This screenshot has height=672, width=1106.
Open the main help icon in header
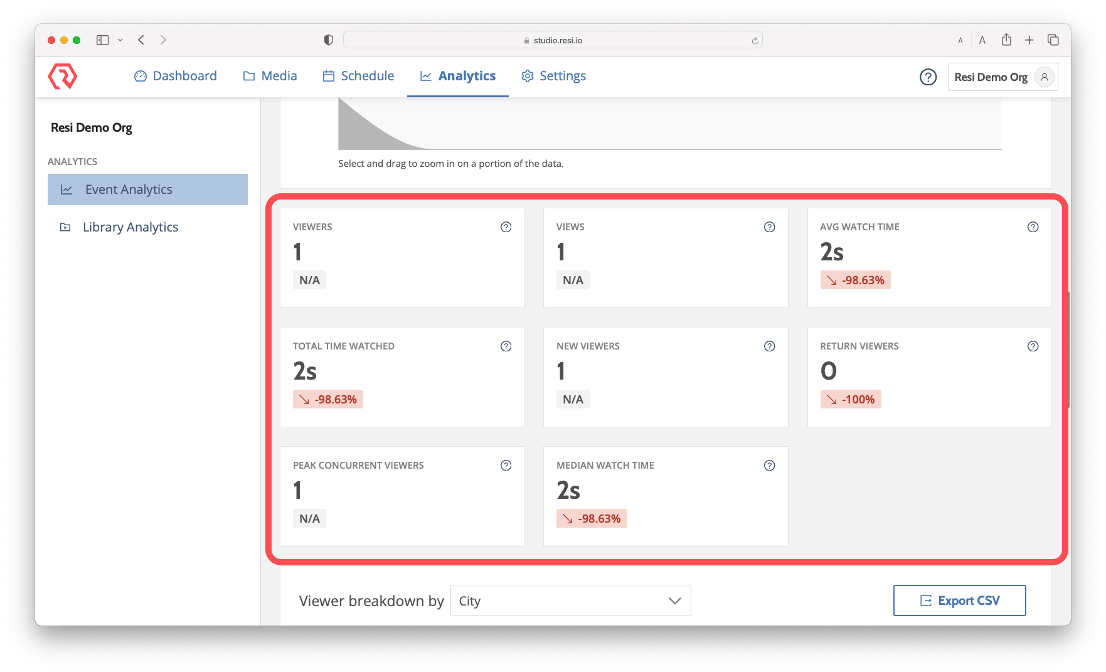tap(928, 77)
